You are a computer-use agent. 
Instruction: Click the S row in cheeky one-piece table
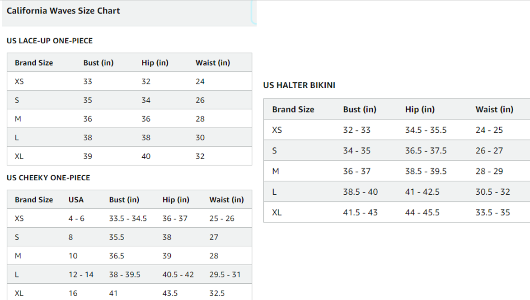(130, 237)
